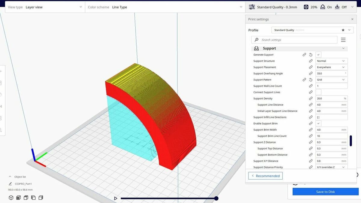This screenshot has height=203, width=361.
Task: Click the support icon showing On
Action: pyautogui.click(x=323, y=7)
